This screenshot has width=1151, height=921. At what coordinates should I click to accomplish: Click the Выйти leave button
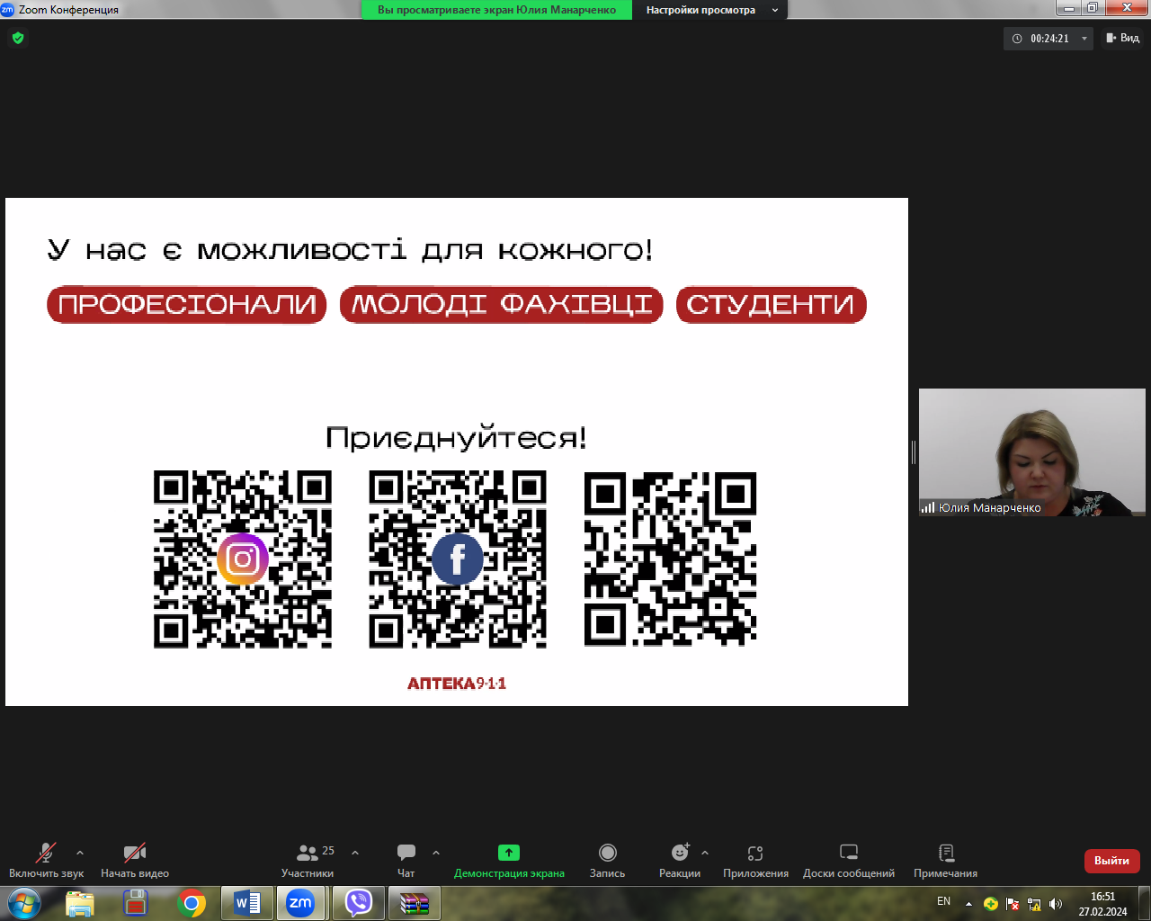(x=1111, y=861)
